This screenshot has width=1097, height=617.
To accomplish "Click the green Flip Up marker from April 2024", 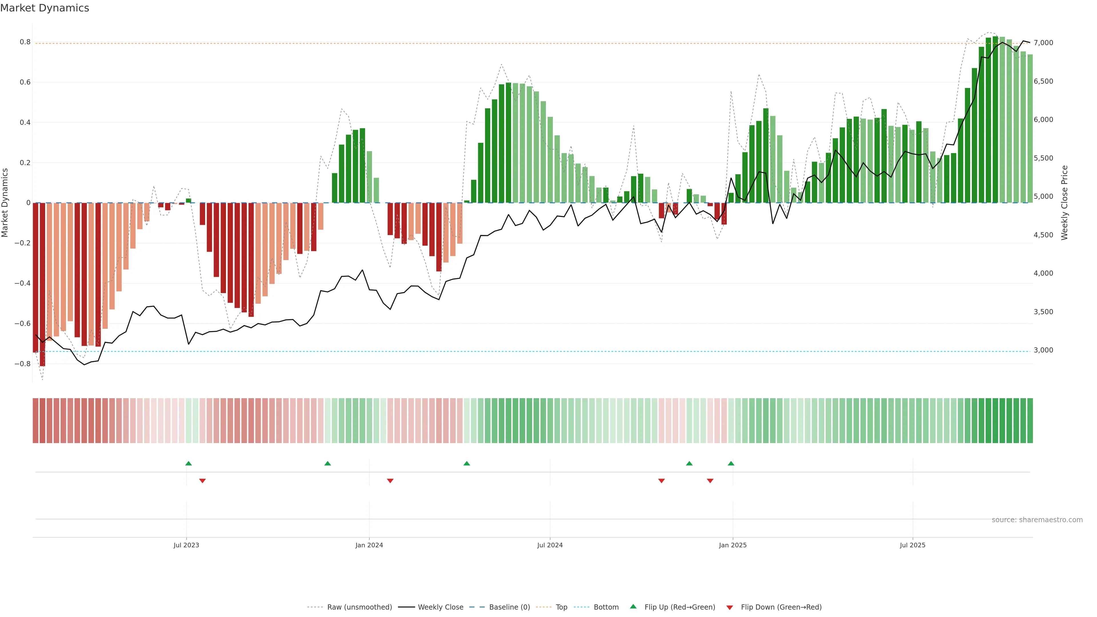I will [467, 463].
